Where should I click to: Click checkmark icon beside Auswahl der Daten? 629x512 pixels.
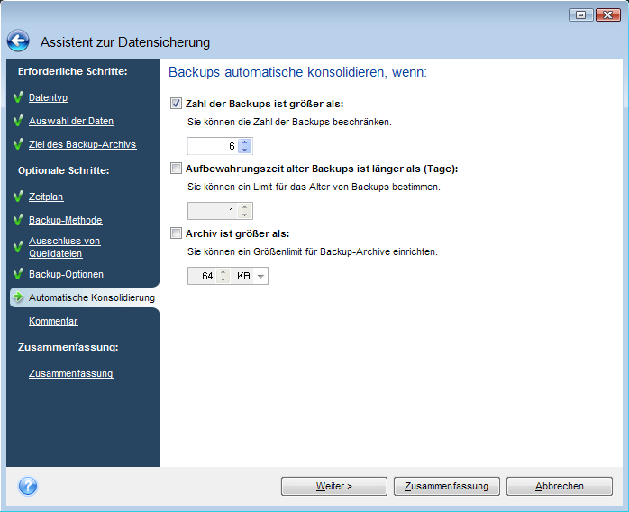click(17, 121)
